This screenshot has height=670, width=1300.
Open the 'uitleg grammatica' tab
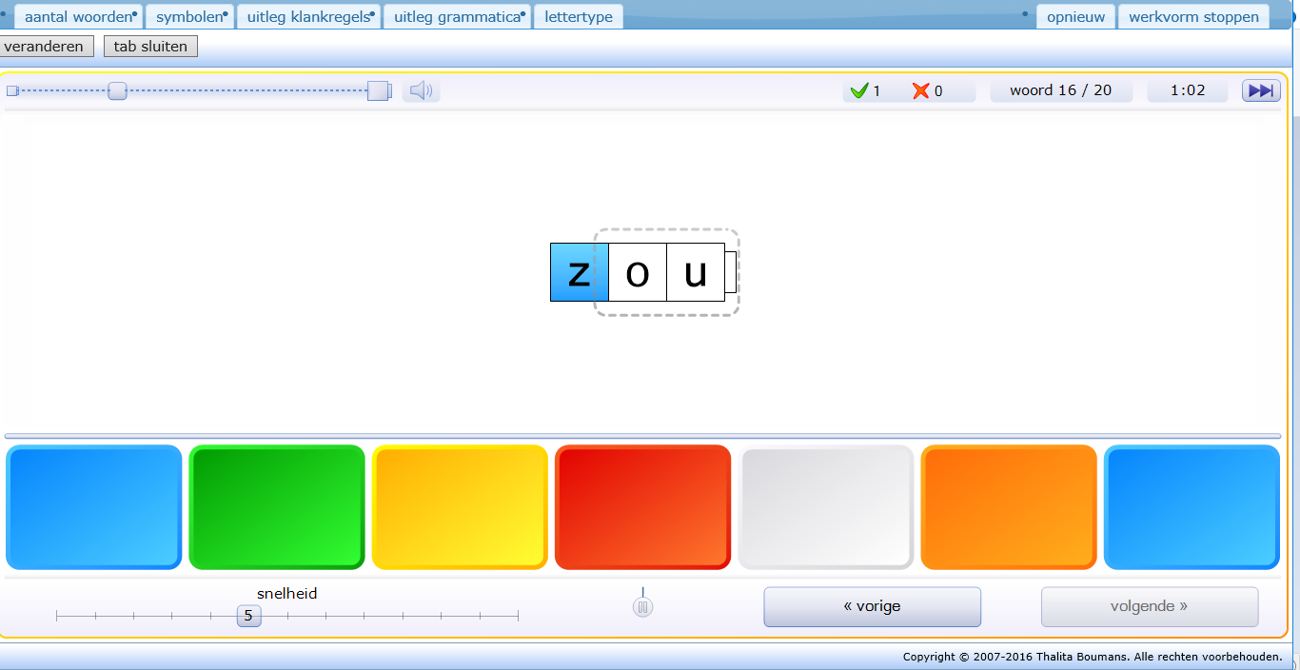click(x=458, y=17)
